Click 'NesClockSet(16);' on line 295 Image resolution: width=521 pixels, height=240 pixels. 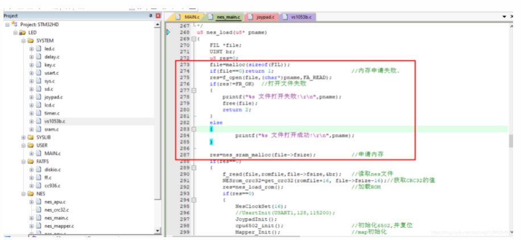pos(261,206)
